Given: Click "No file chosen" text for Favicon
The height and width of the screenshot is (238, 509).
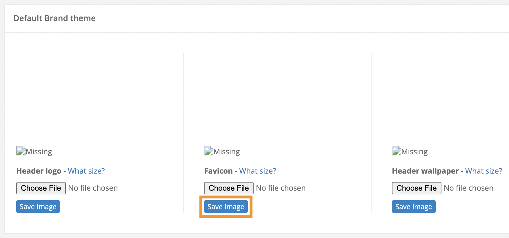Looking at the screenshot, I should 281,188.
